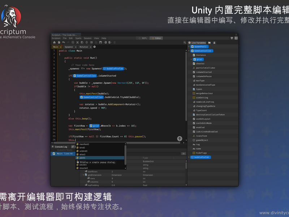Screen dimensions: 289x217
Task: Choose alias() from autocomplete list
Action: 100,154
